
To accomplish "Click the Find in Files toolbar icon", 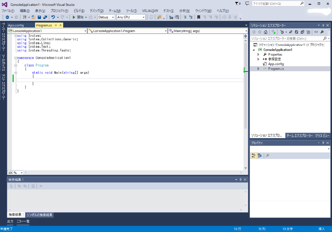I will 159,17.
